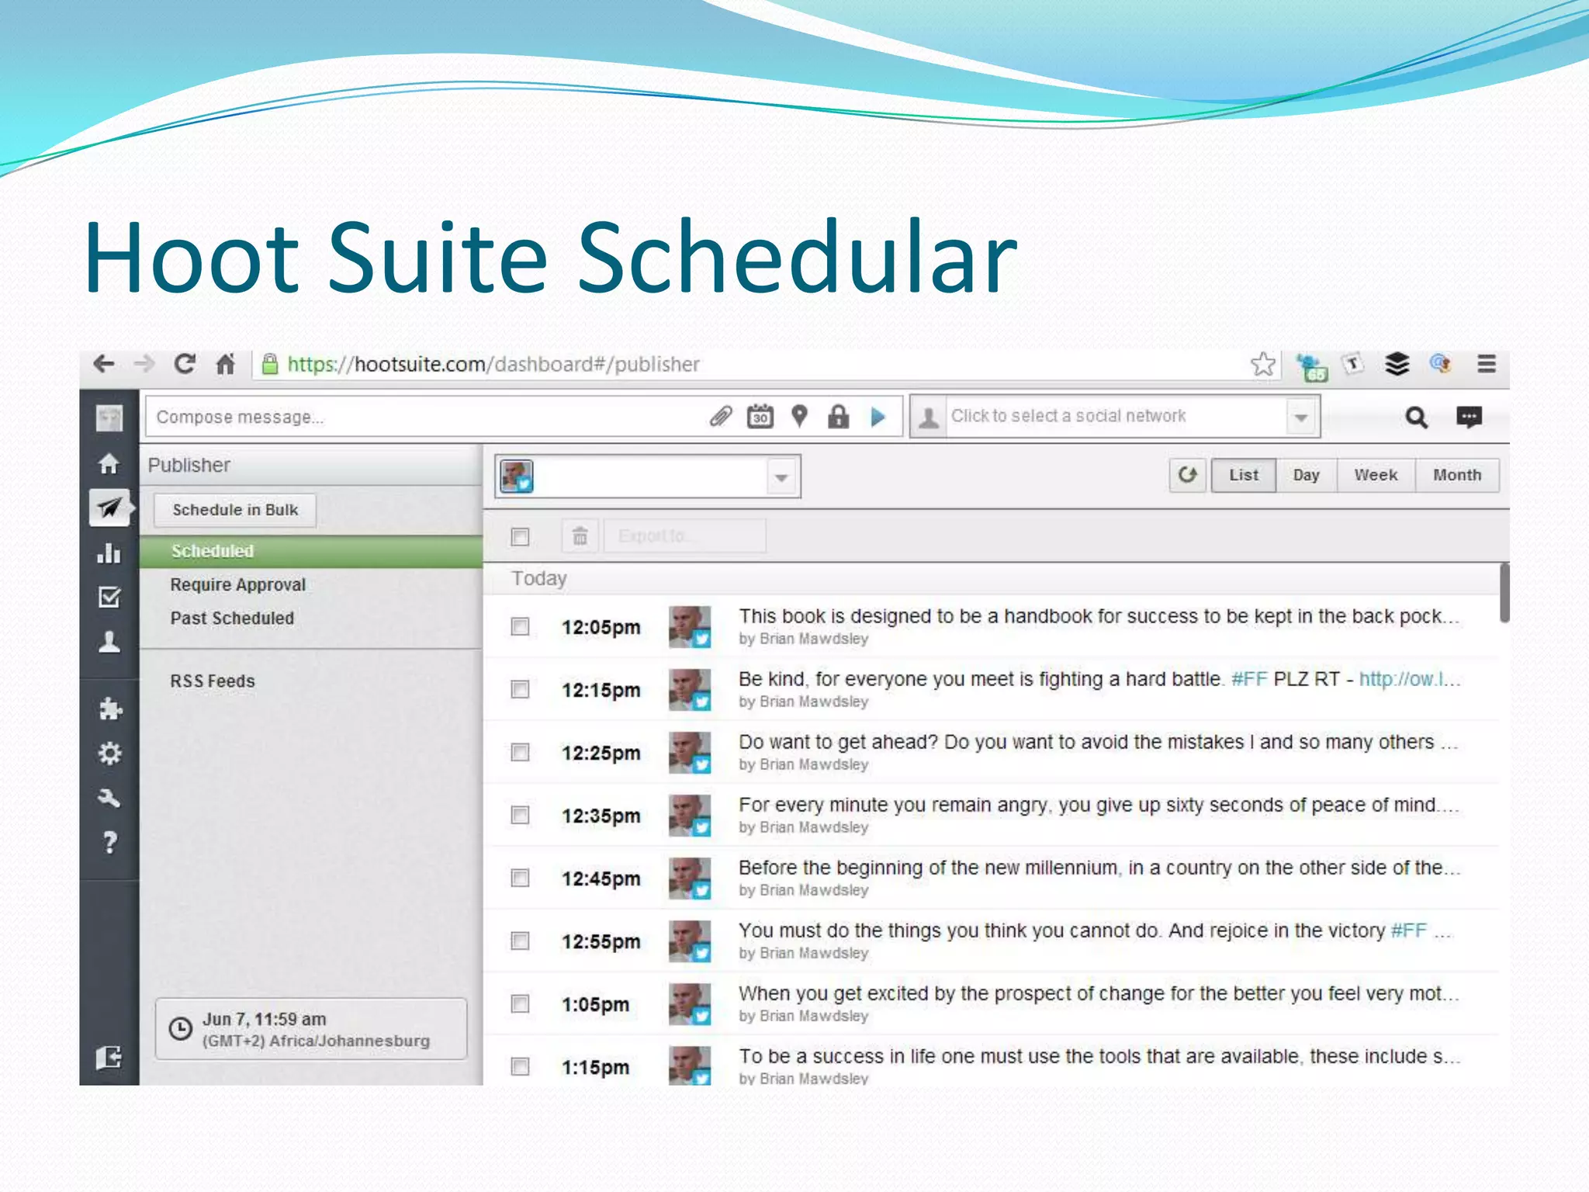Open Streams home in sidebar
The image size is (1589, 1192).
(109, 463)
